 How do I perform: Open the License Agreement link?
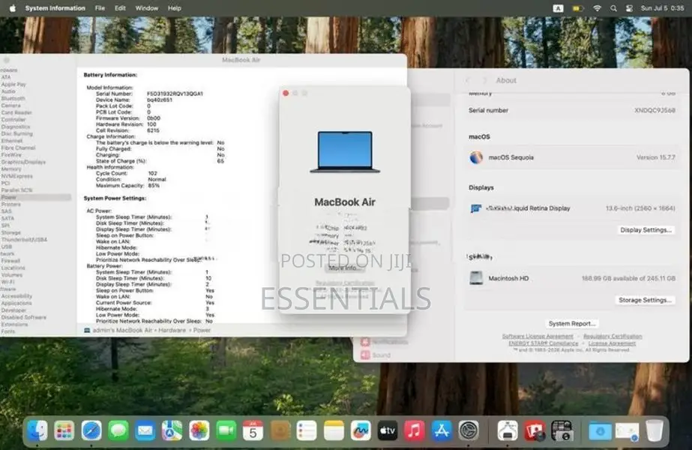[612, 343]
